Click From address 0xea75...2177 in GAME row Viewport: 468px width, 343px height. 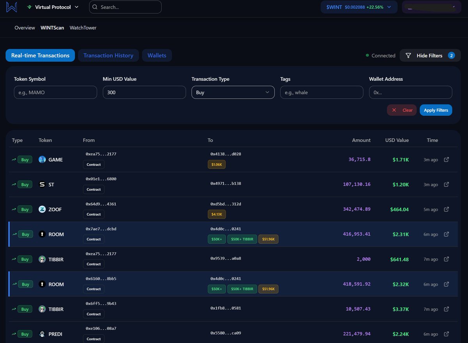[101, 154]
